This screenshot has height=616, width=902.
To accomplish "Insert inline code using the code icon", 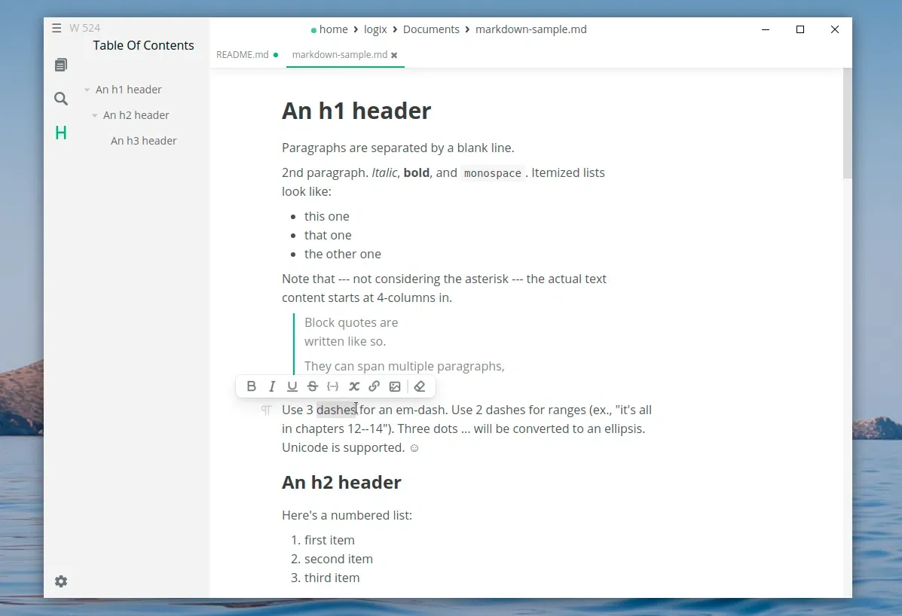I will [333, 386].
